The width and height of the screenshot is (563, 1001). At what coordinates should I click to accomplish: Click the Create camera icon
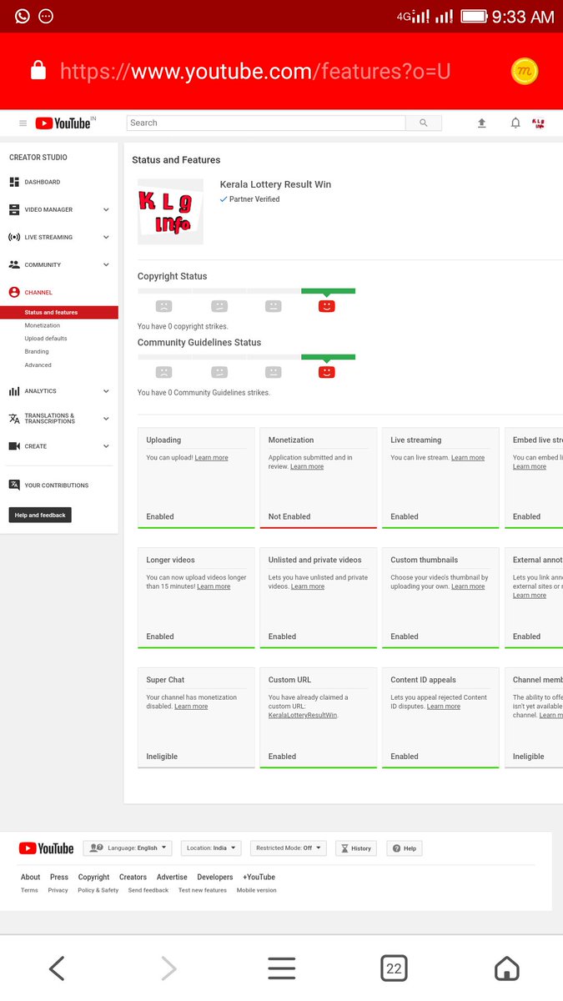pos(14,446)
